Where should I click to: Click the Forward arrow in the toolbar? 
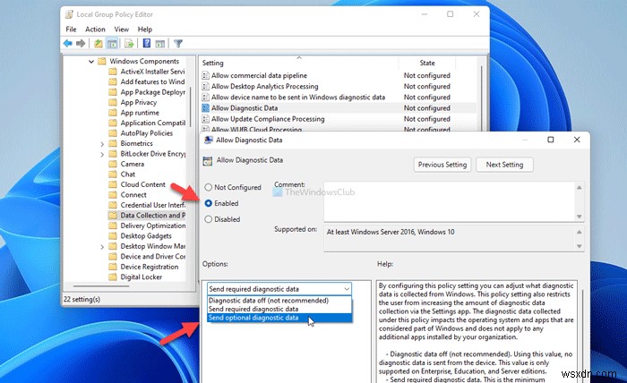[81, 43]
